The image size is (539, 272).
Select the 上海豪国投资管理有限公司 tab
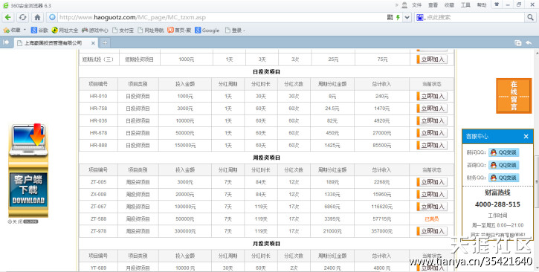(54, 43)
